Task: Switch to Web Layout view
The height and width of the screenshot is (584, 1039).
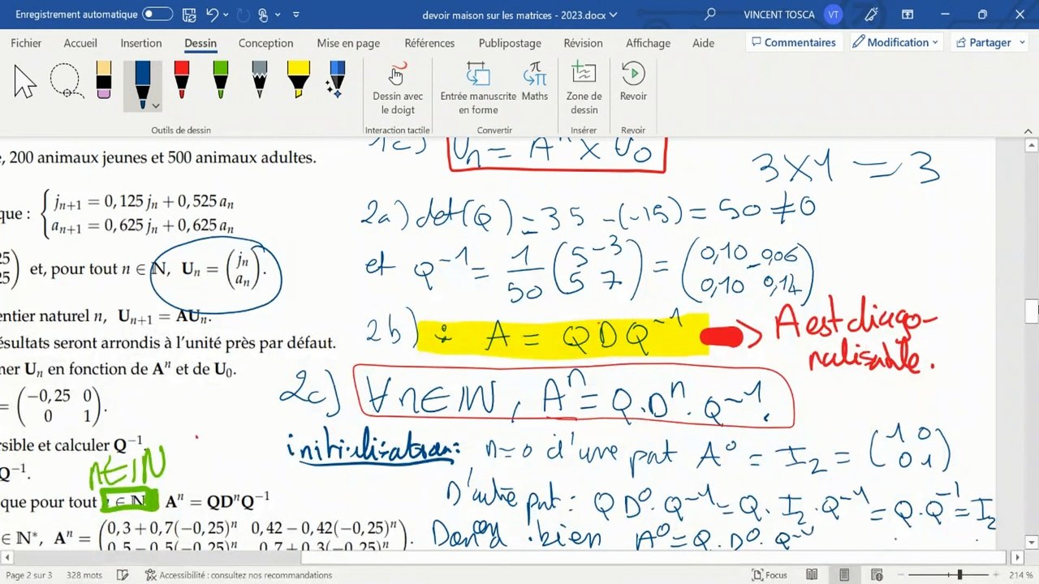Action: tap(878, 575)
